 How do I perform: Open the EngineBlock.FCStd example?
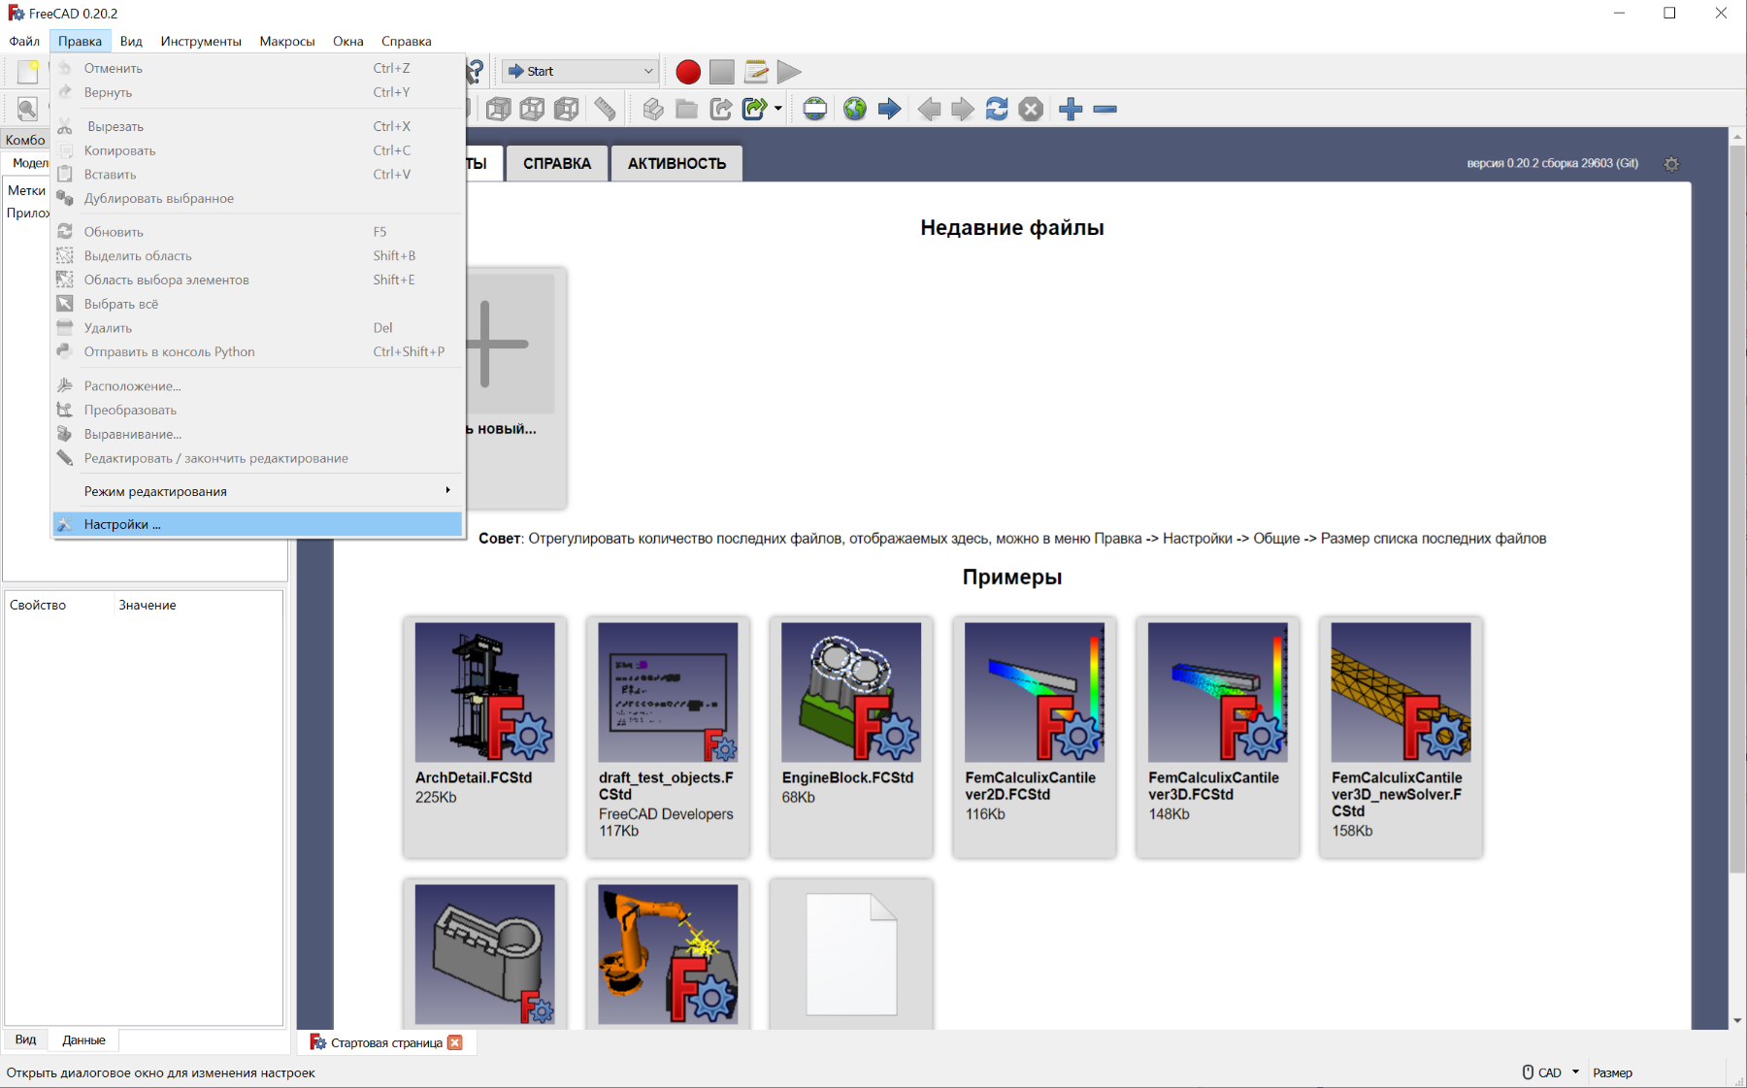(851, 737)
